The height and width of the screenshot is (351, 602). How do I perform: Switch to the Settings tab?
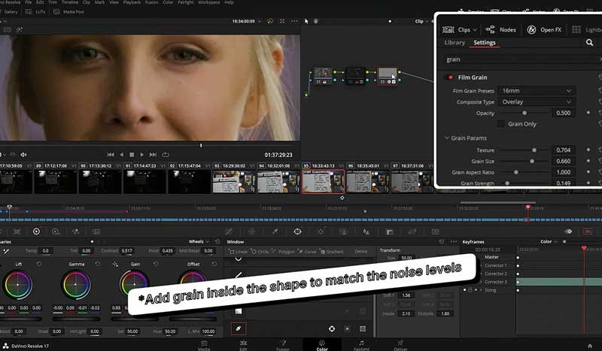[485, 43]
